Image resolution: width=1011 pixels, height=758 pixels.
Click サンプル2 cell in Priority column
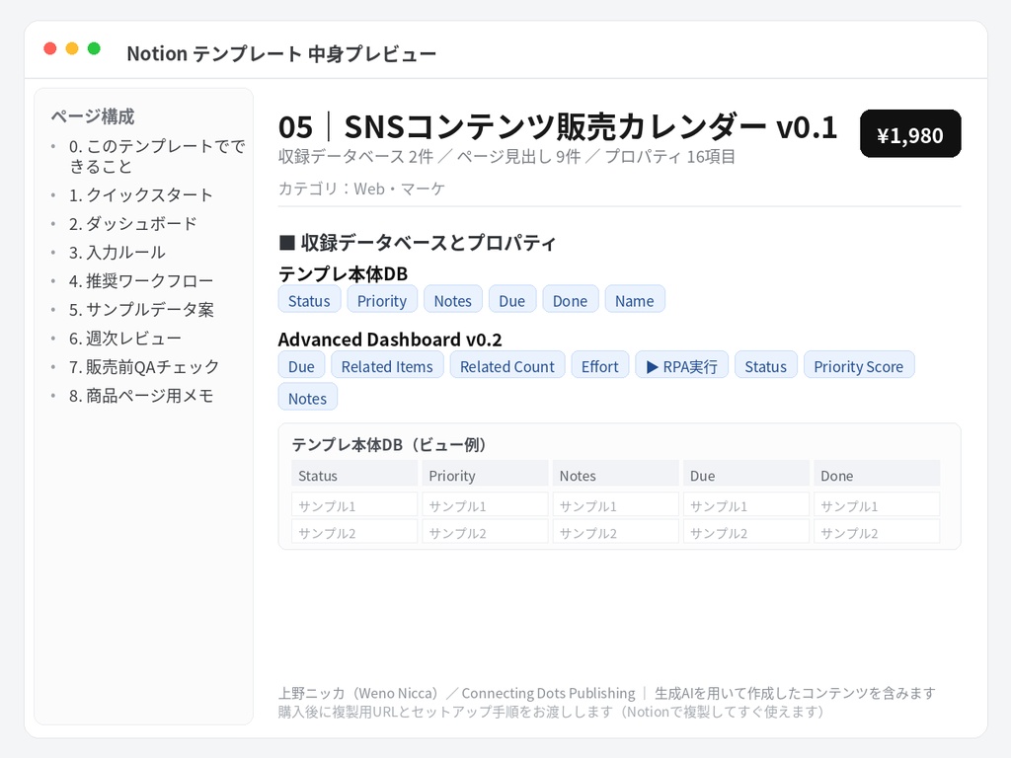[486, 532]
